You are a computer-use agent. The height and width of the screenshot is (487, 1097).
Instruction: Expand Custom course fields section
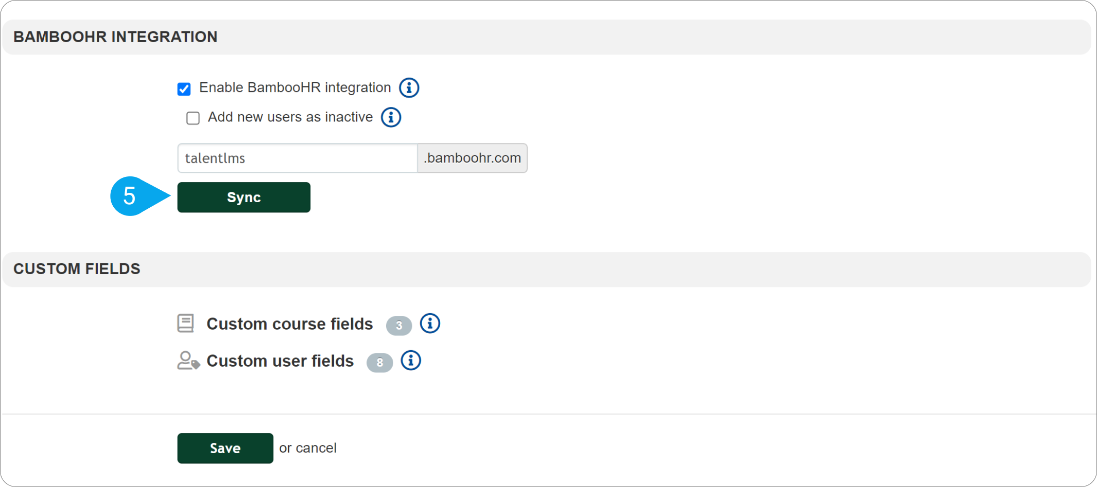click(290, 324)
